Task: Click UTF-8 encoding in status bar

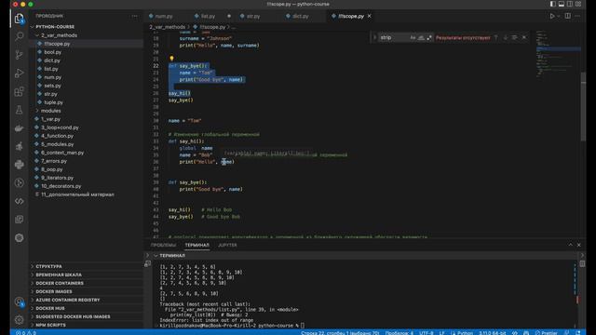Action: coord(427,333)
